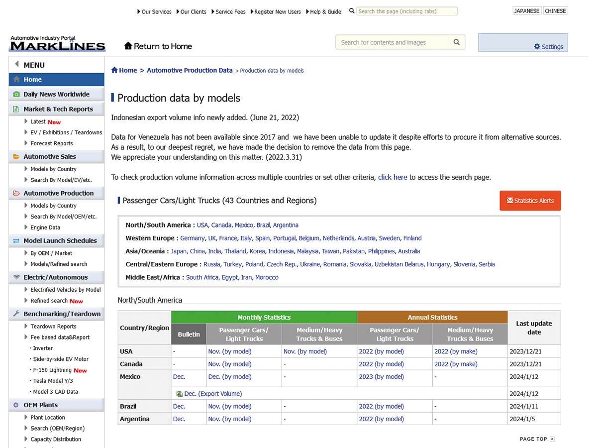Click the Electric/Autonomous wifi icon
597x448 pixels.
pos(16,277)
